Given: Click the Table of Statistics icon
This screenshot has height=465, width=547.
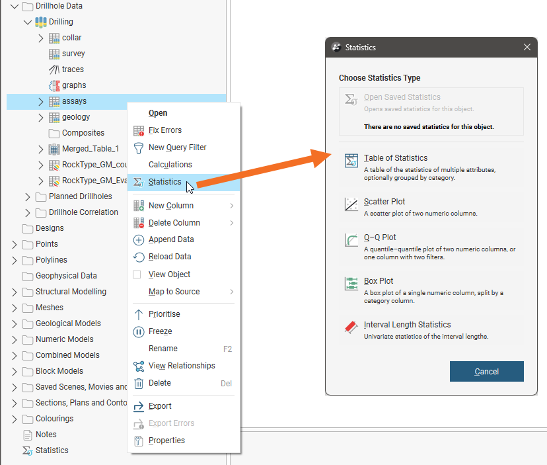Looking at the screenshot, I should (351, 162).
